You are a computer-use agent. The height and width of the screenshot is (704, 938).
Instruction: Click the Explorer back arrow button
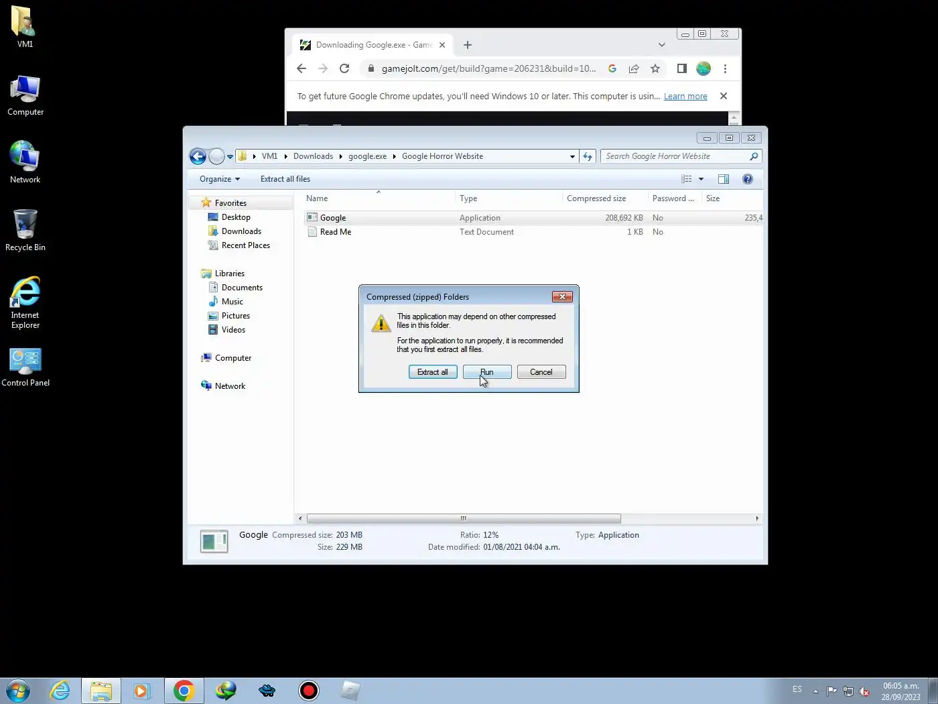click(x=198, y=156)
